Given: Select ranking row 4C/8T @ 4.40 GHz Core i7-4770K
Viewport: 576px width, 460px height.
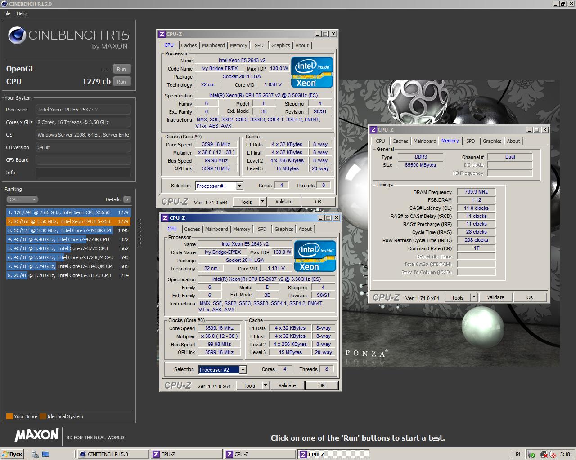Looking at the screenshot, I should (68, 239).
